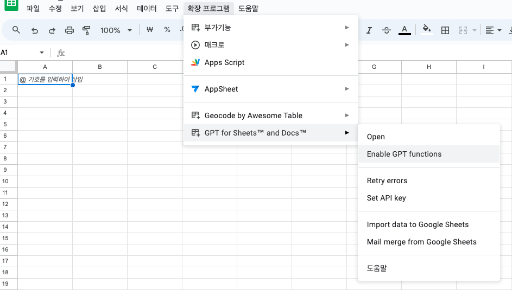512x290 pixels.
Task: Click the Geocode add-on icon
Action: [195, 115]
